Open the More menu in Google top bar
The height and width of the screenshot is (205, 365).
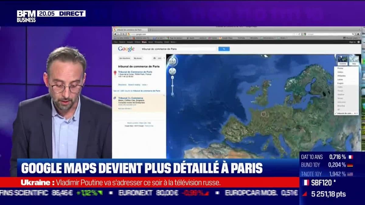click(174, 42)
